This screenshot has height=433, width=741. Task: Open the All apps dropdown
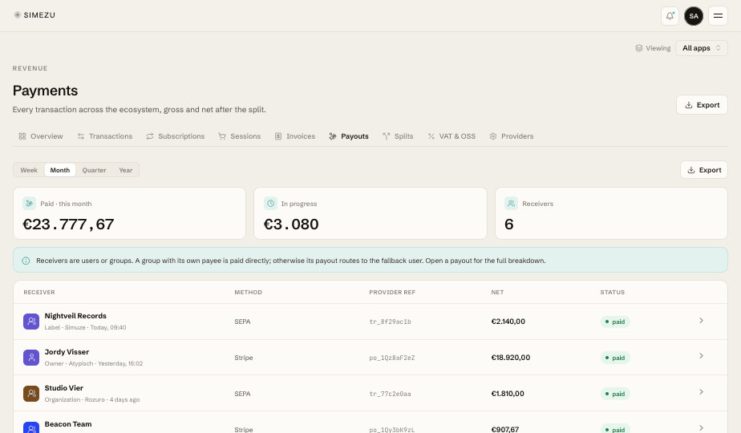(x=701, y=48)
